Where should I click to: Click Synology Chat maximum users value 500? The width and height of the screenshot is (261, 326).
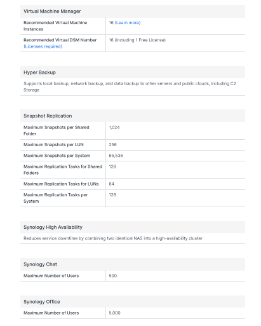point(113,276)
